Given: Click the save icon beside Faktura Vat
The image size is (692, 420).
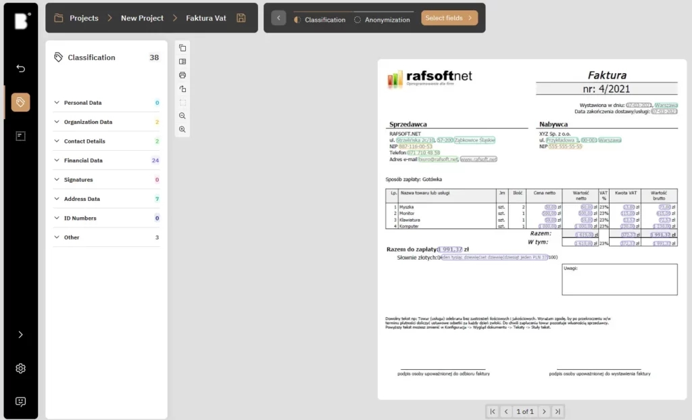Looking at the screenshot, I should pyautogui.click(x=241, y=18).
